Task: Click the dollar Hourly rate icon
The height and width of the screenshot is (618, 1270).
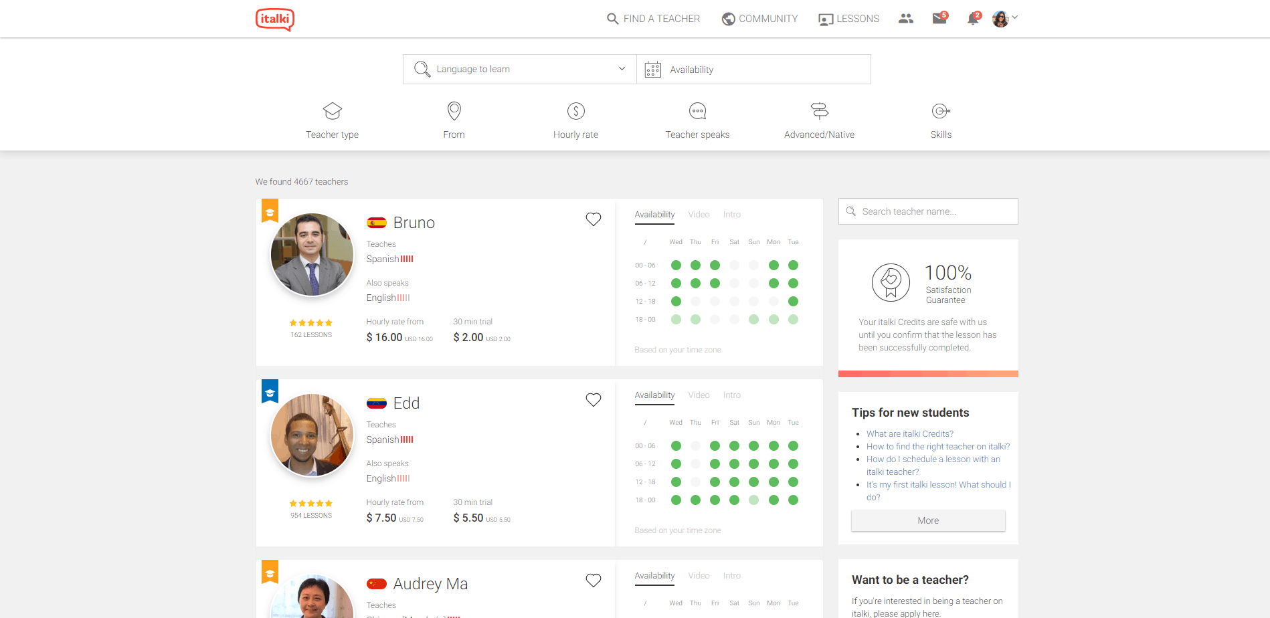Action: coord(576,110)
